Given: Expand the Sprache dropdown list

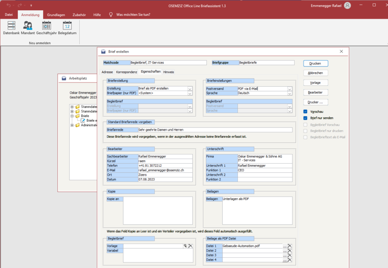Looking at the screenshot, I should coord(290,93).
